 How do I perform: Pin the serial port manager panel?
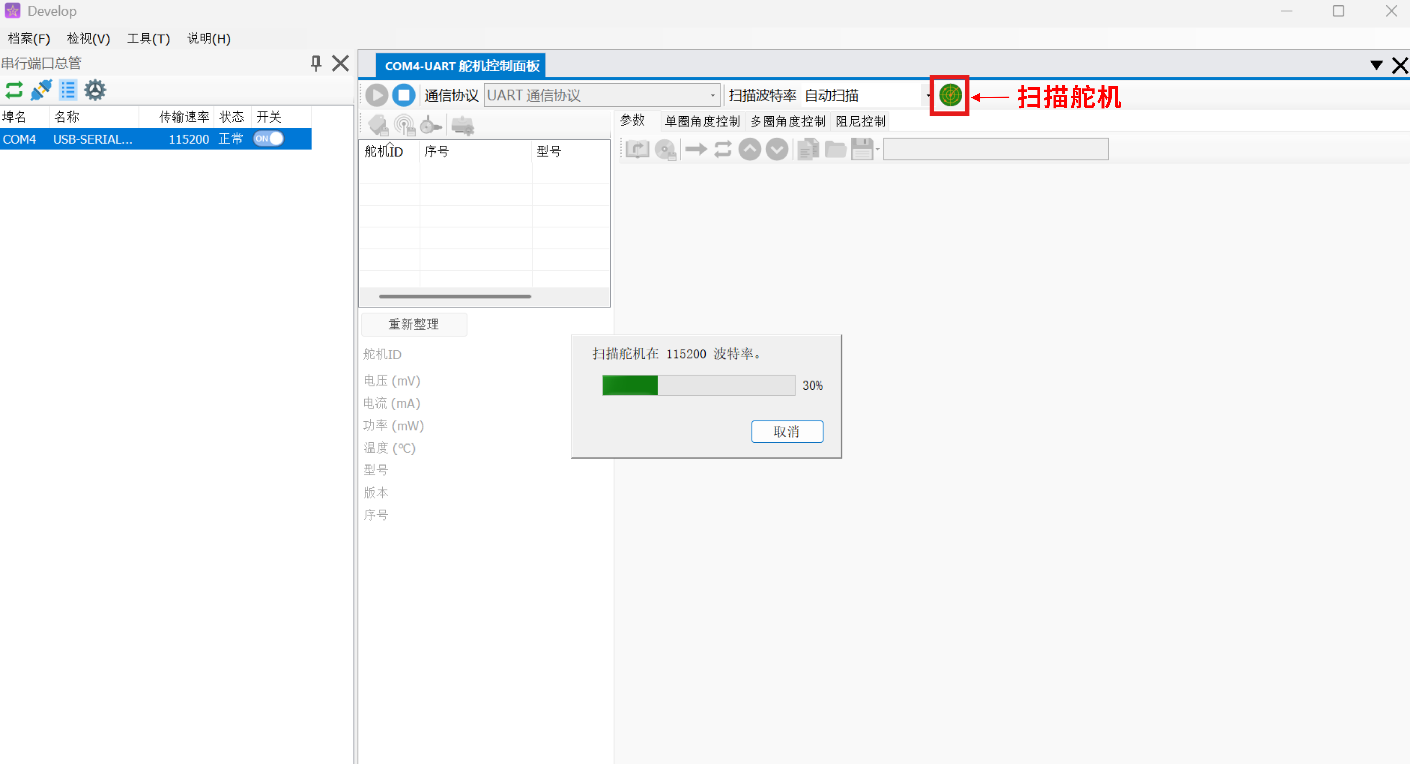[x=316, y=63]
